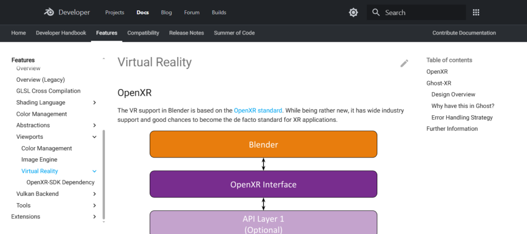Expand the Shading Language chevron
The height and width of the screenshot is (234, 527).
(95, 102)
